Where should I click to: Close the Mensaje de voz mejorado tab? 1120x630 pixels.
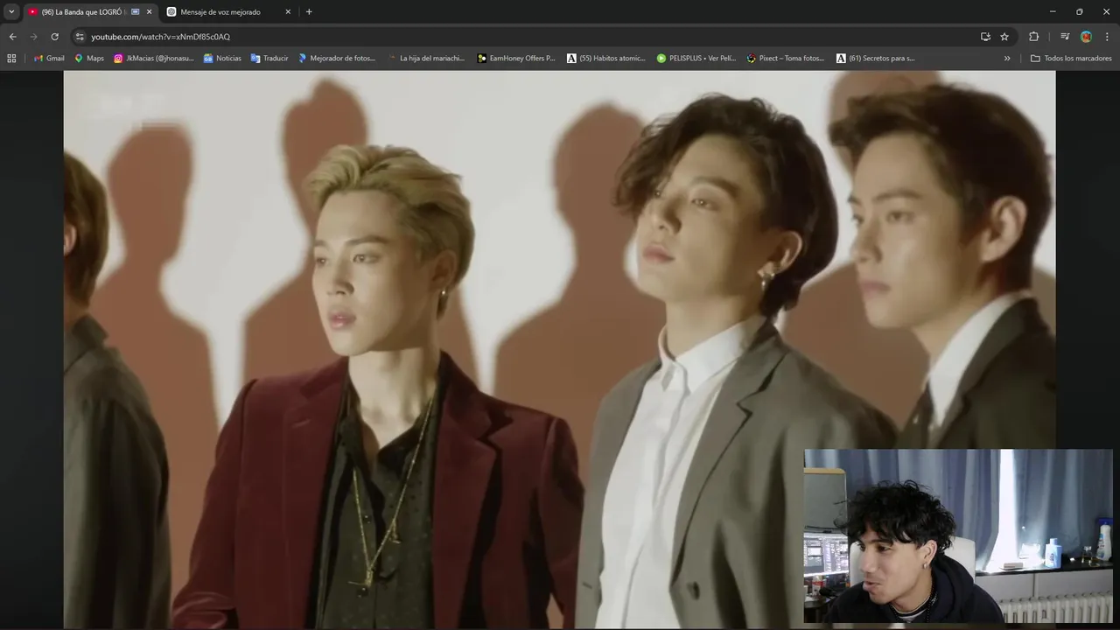tap(288, 12)
